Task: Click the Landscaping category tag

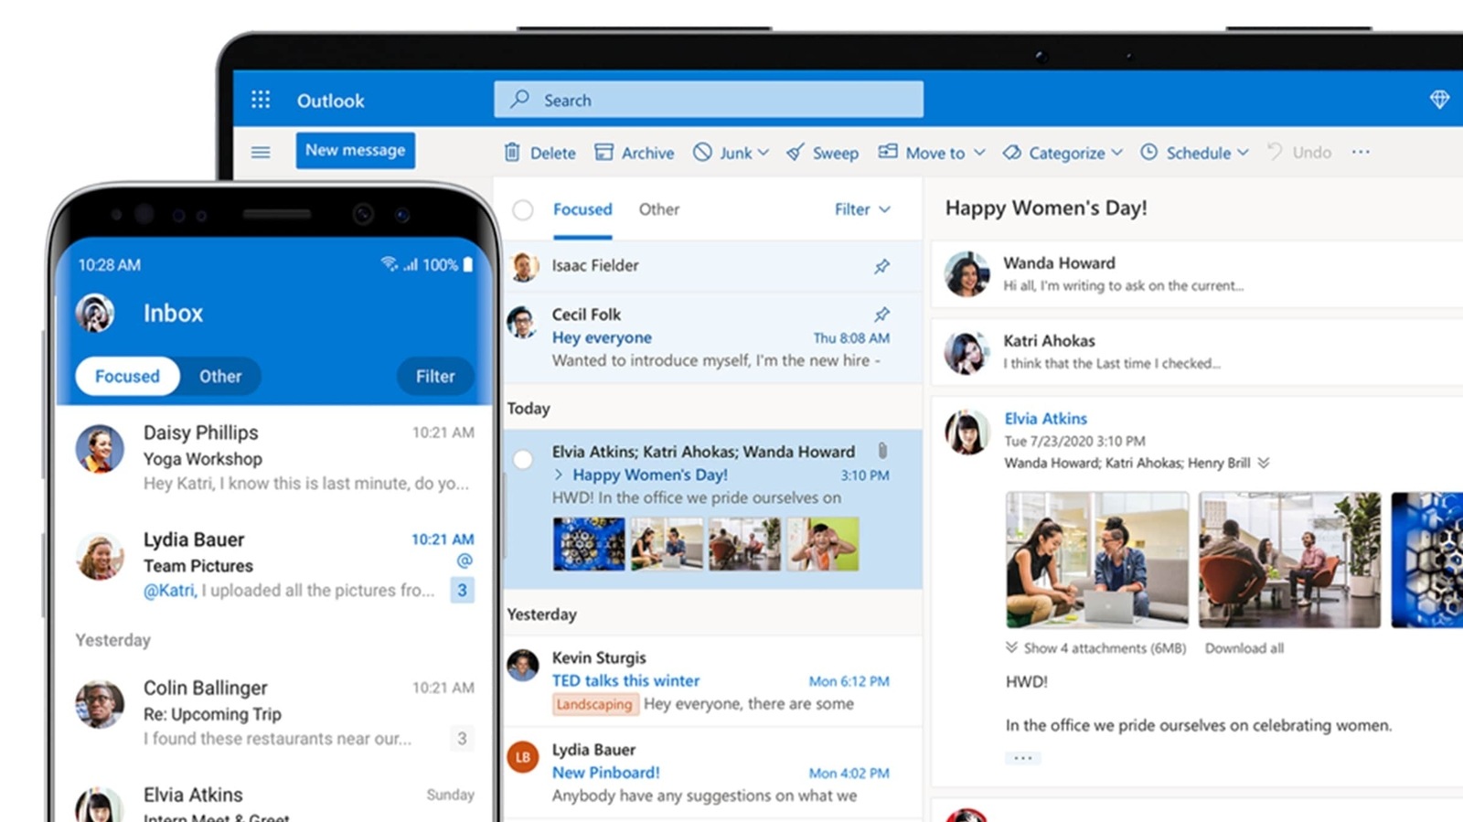Action: tap(594, 704)
